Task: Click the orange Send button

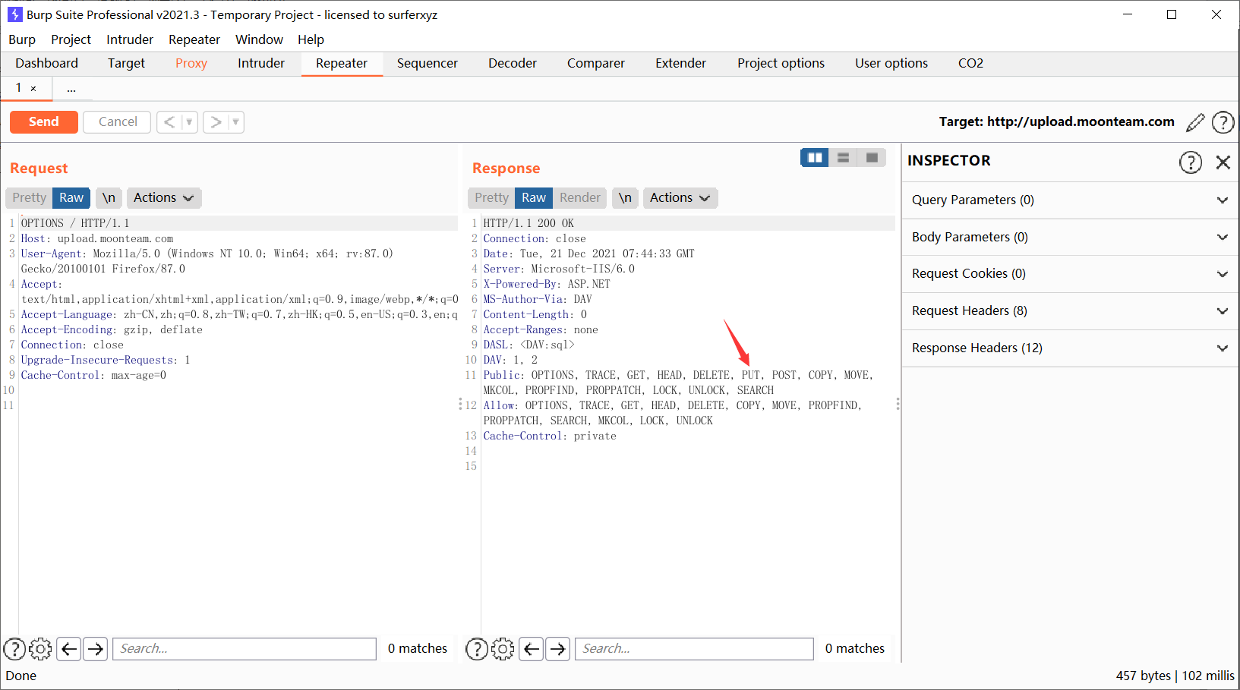Action: 44,121
